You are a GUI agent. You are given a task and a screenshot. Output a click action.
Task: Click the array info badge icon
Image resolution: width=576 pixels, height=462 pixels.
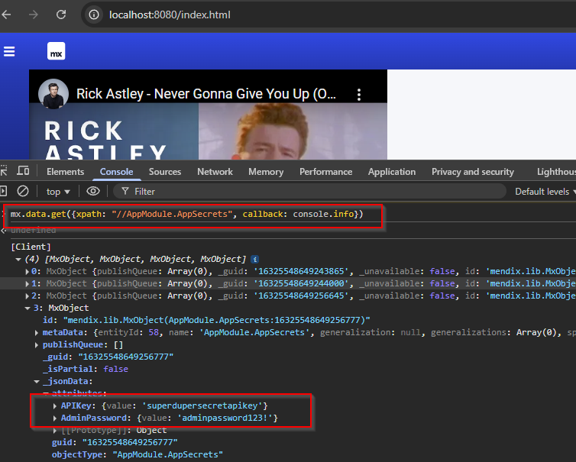coord(254,260)
